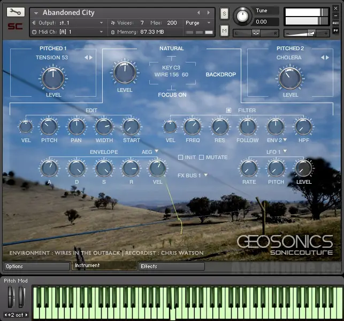Open the LFO 1 dropdown
Screen dimensions: 344x321
[285, 151]
